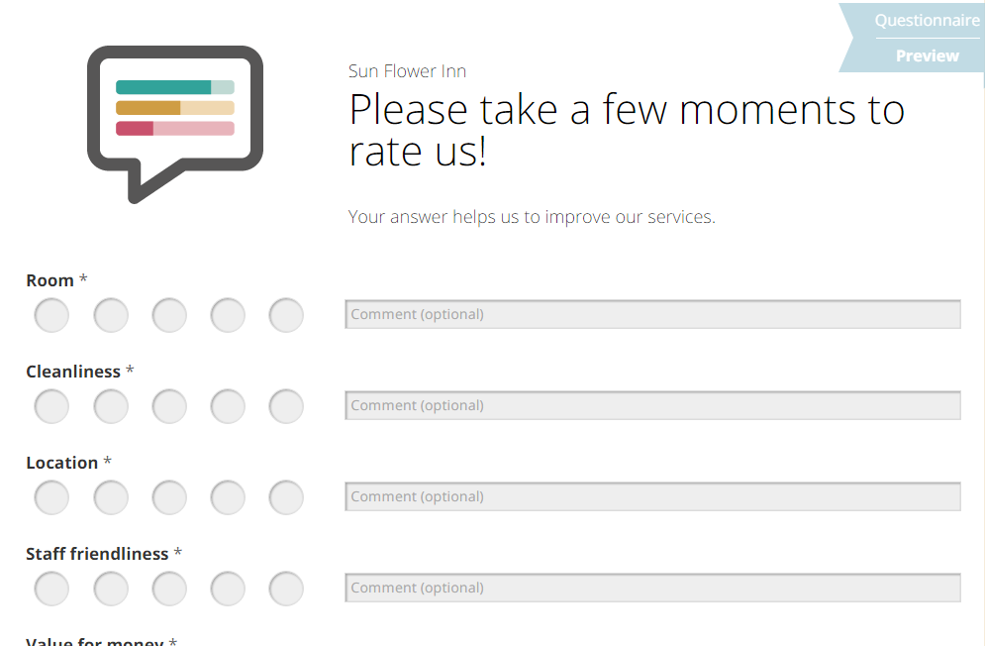Select the fifth Room rating circle

coord(286,315)
